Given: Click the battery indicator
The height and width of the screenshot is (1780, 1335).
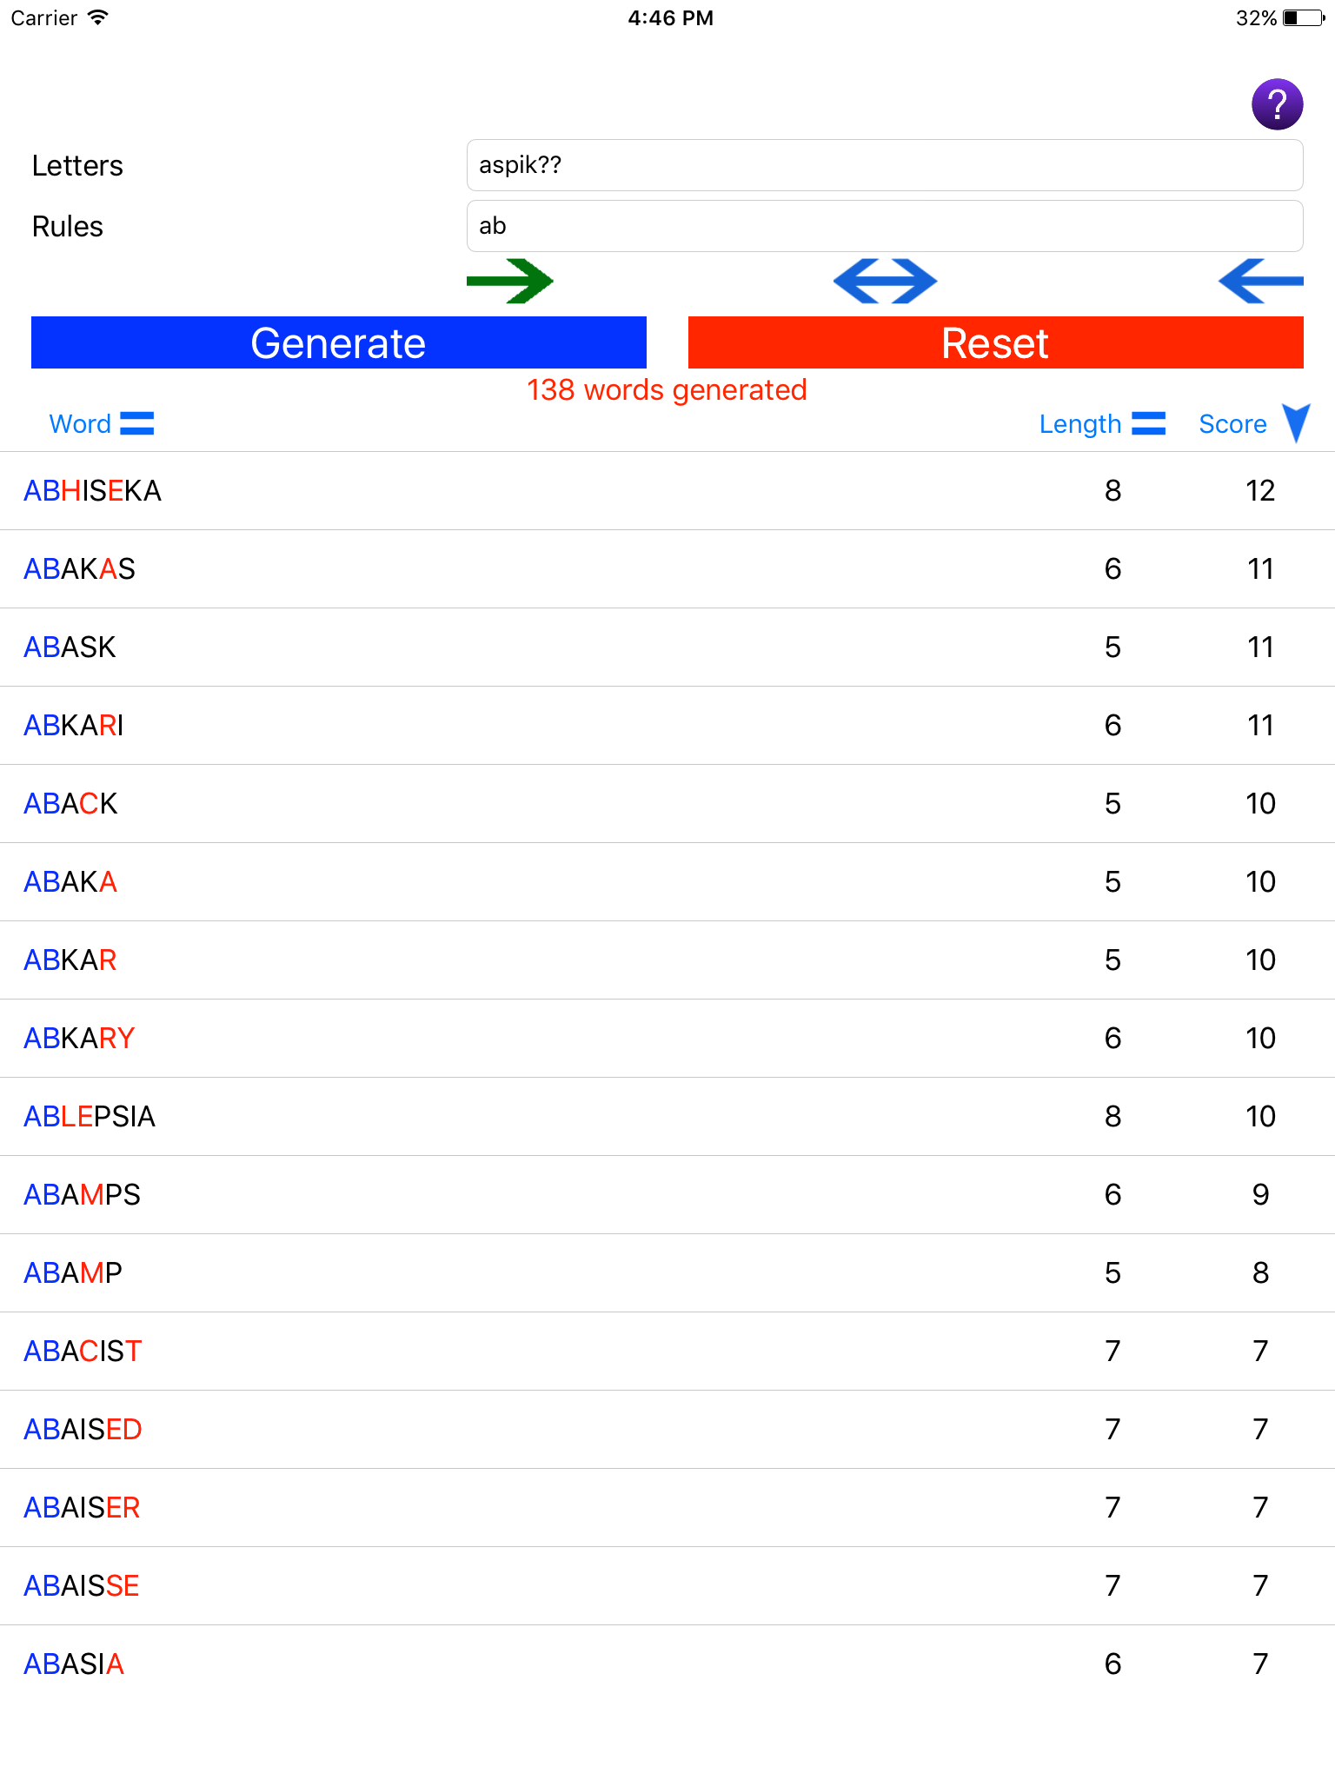Looking at the screenshot, I should [x=1300, y=16].
